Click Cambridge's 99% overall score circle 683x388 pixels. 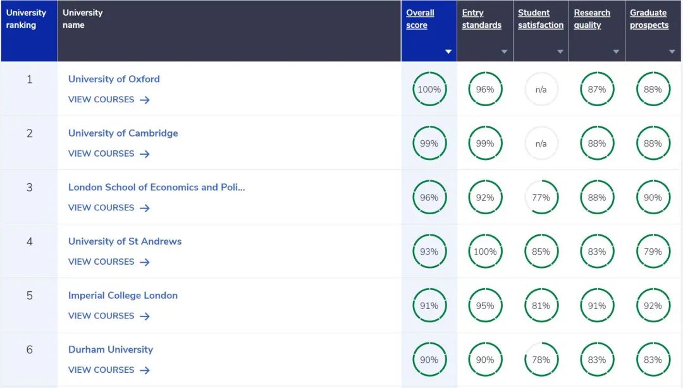(x=429, y=143)
